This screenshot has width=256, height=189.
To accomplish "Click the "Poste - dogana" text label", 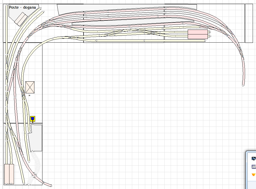I will pos(22,7).
